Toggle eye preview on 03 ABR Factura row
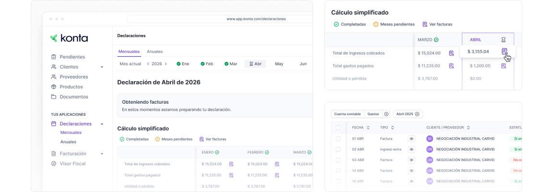Screen dimensions: 553x192 [411, 160]
